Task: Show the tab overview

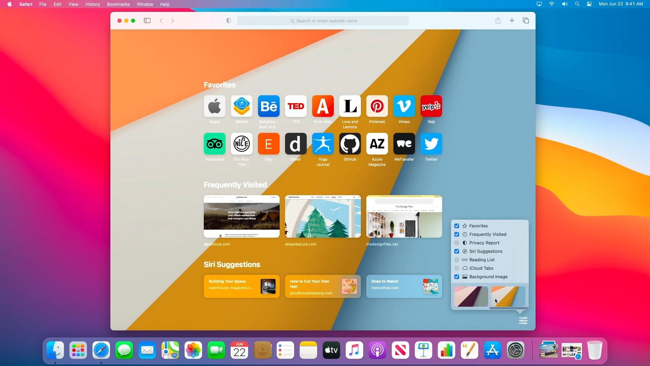Action: tap(526, 21)
